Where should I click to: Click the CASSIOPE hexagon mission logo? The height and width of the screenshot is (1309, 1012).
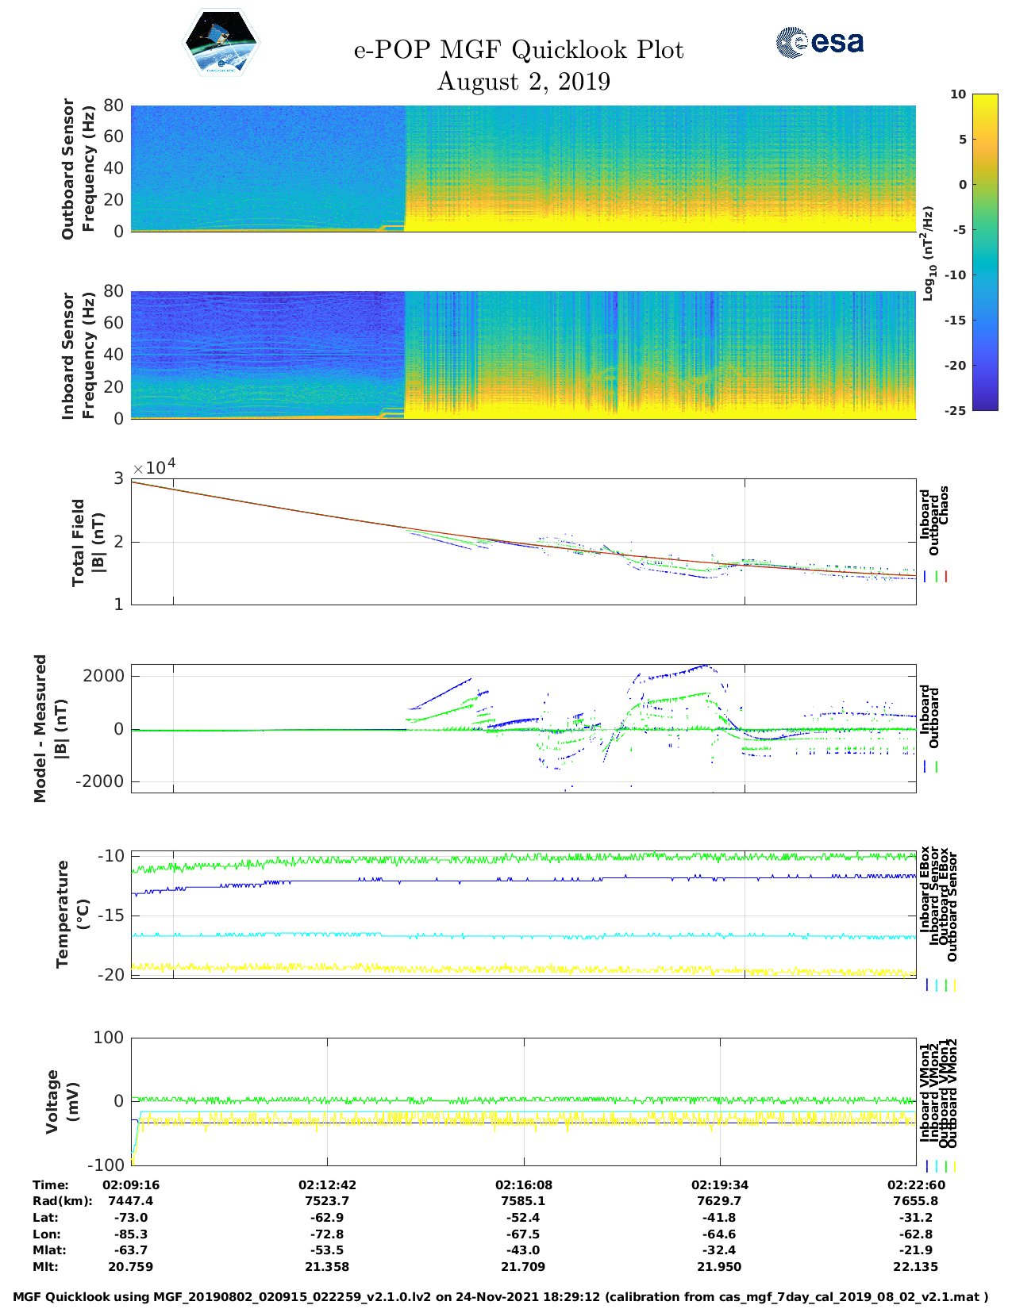click(x=221, y=43)
